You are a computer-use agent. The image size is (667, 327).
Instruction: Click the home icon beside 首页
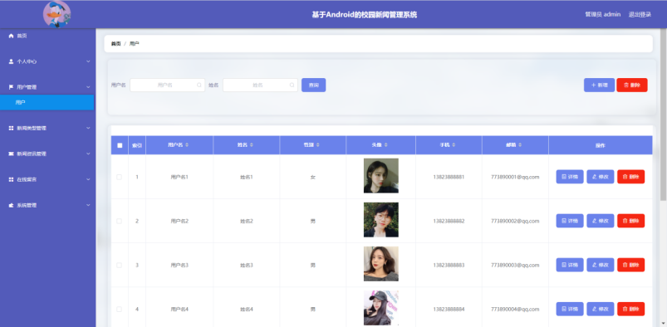(x=11, y=37)
